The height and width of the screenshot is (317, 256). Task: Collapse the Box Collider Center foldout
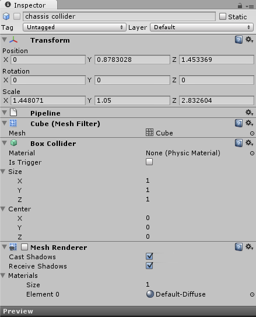tap(3, 209)
